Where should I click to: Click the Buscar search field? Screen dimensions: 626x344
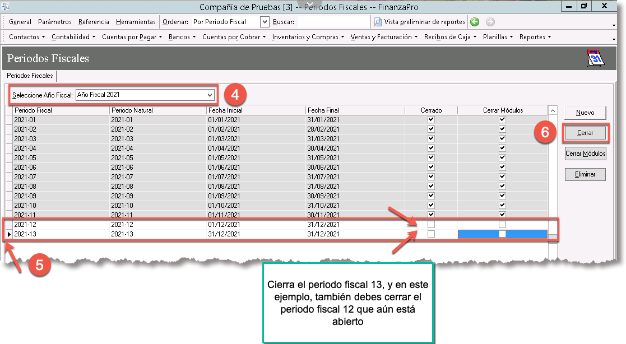[334, 22]
